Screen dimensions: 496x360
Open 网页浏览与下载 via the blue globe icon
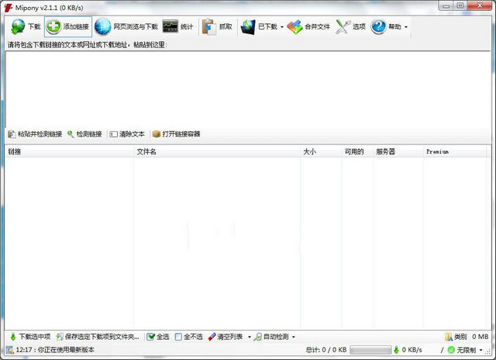pos(103,26)
